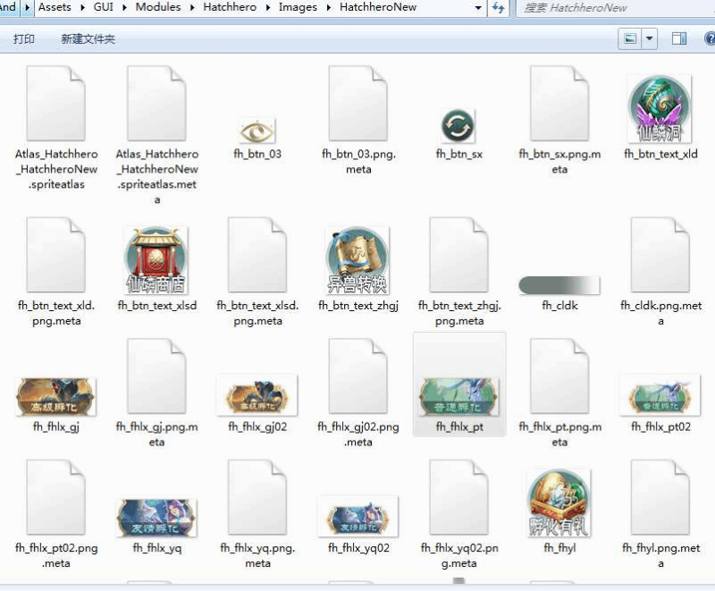Toggle the preview pane button
The width and height of the screenshot is (715, 591).
(679, 38)
